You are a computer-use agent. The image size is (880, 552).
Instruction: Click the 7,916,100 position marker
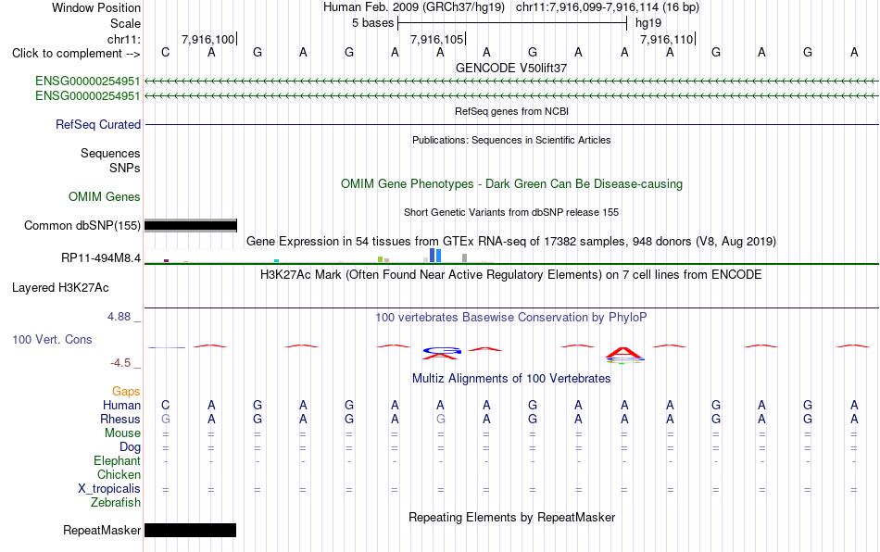[208, 39]
